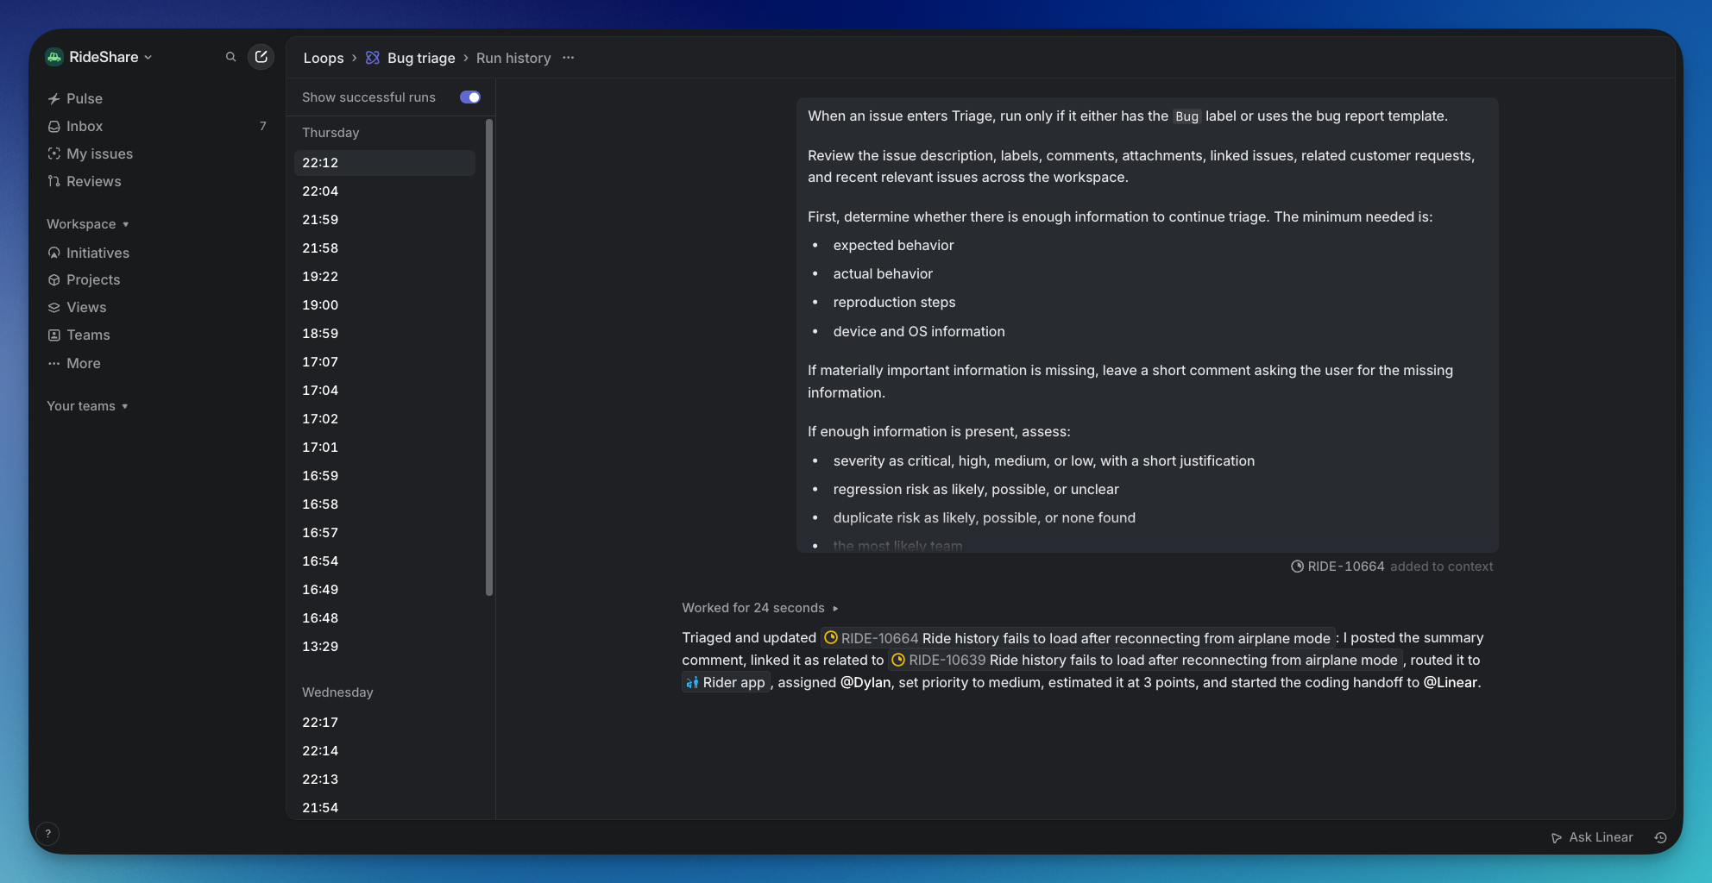The width and height of the screenshot is (1712, 883).
Task: Open Ask Linear assistant
Action: point(1592,837)
